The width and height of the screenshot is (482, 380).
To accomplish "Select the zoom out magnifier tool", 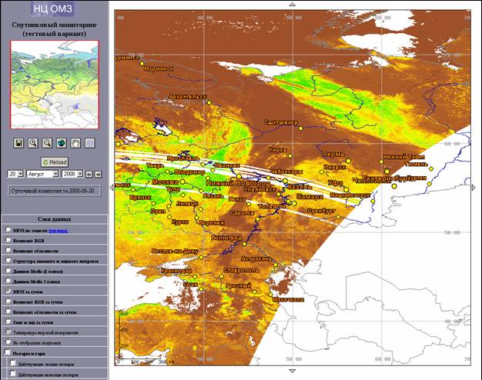I will tap(47, 143).
